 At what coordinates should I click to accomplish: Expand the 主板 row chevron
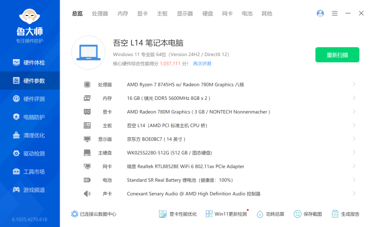(354, 125)
